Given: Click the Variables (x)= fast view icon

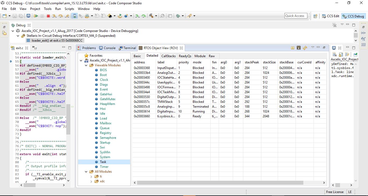Looking at the screenshot, I should click(363, 32).
